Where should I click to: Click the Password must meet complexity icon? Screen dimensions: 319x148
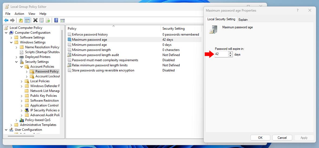click(x=69, y=60)
